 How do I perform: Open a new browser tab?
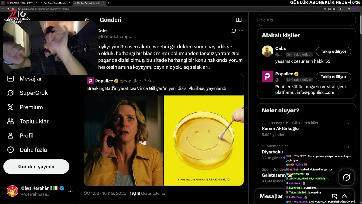[109, 3]
